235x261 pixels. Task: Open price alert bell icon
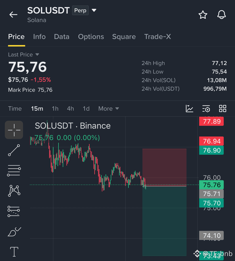click(x=222, y=15)
